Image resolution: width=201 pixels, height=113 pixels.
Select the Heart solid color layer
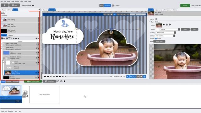[x=20, y=53]
